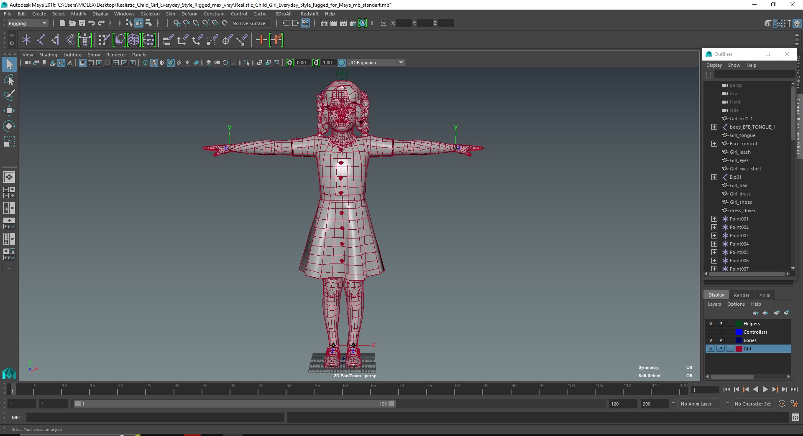Toggle the viewport grid display button

point(82,63)
